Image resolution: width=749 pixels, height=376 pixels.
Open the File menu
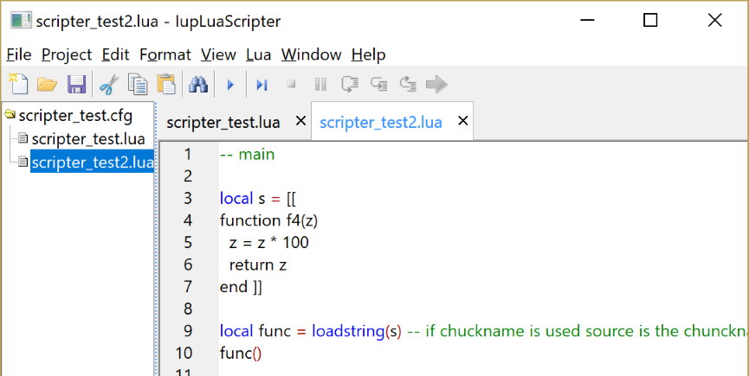pyautogui.click(x=19, y=54)
